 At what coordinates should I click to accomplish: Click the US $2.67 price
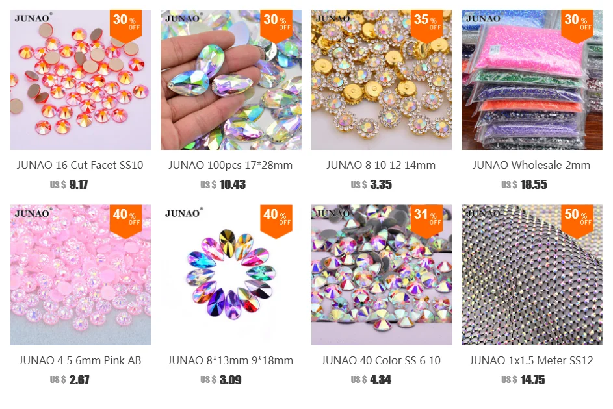pos(70,380)
